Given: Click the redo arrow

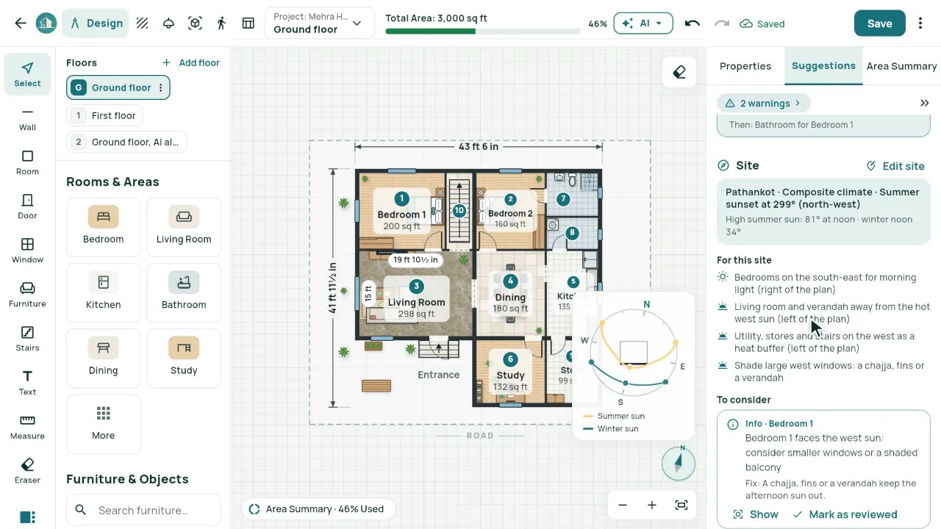Looking at the screenshot, I should 722,24.
